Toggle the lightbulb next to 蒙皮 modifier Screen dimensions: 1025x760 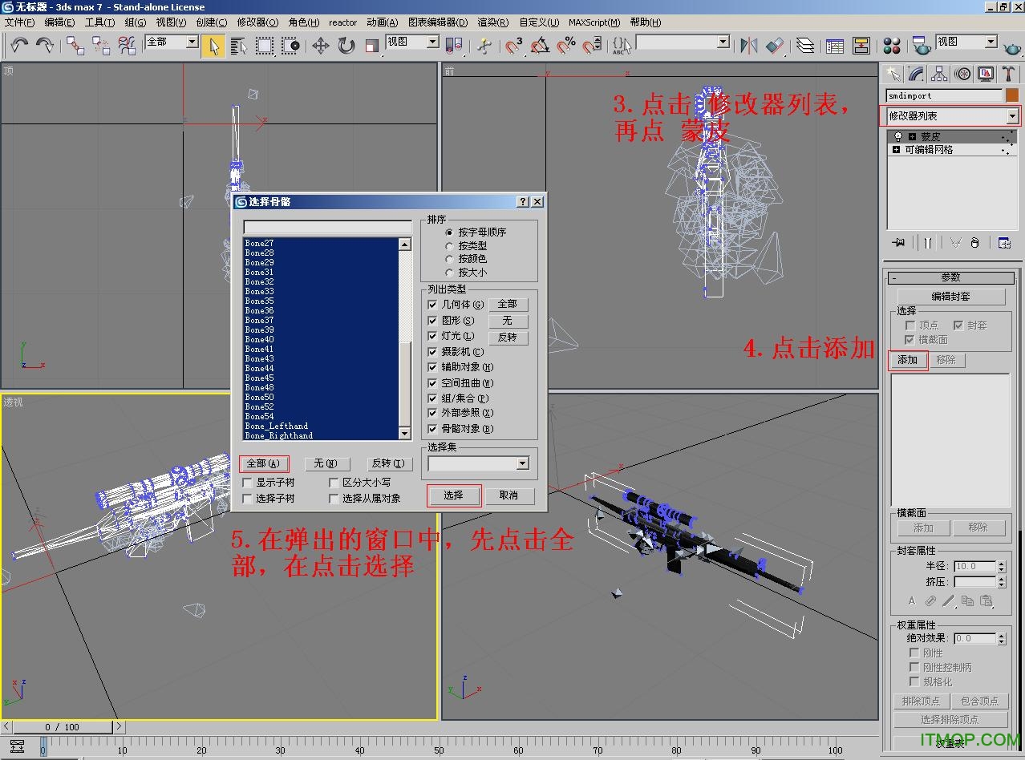[x=898, y=137]
